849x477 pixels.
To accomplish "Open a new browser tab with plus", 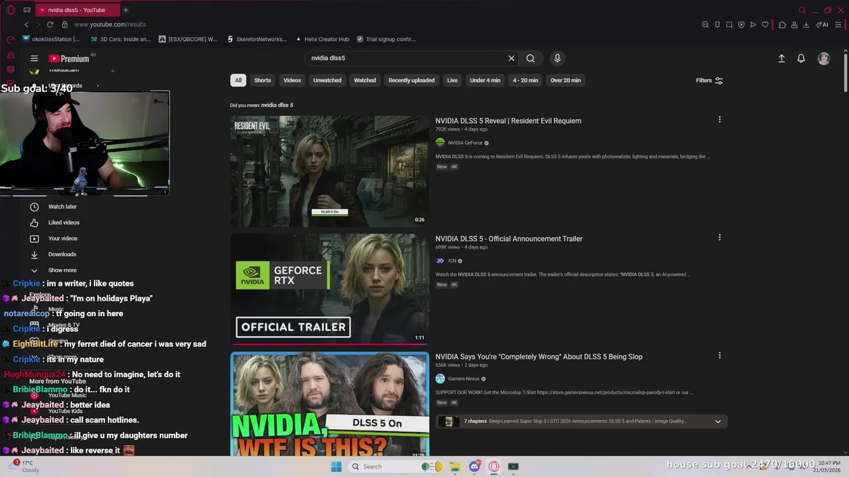I will [125, 10].
